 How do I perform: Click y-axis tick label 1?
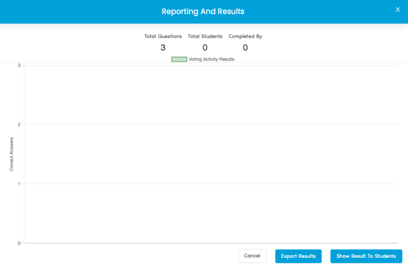pos(19,184)
